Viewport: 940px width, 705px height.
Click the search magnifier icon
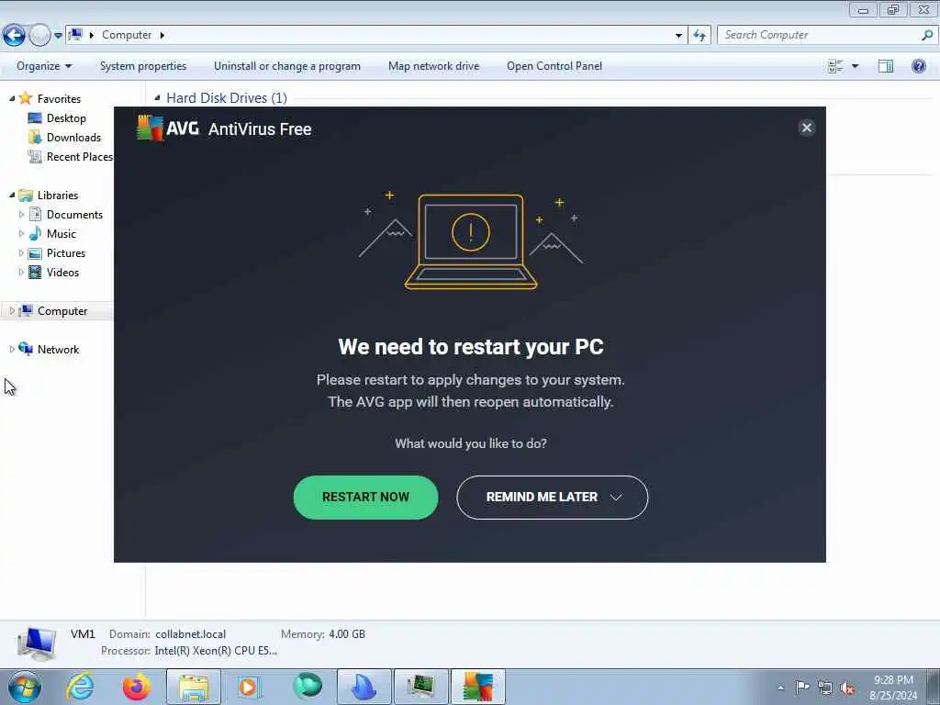(x=927, y=35)
